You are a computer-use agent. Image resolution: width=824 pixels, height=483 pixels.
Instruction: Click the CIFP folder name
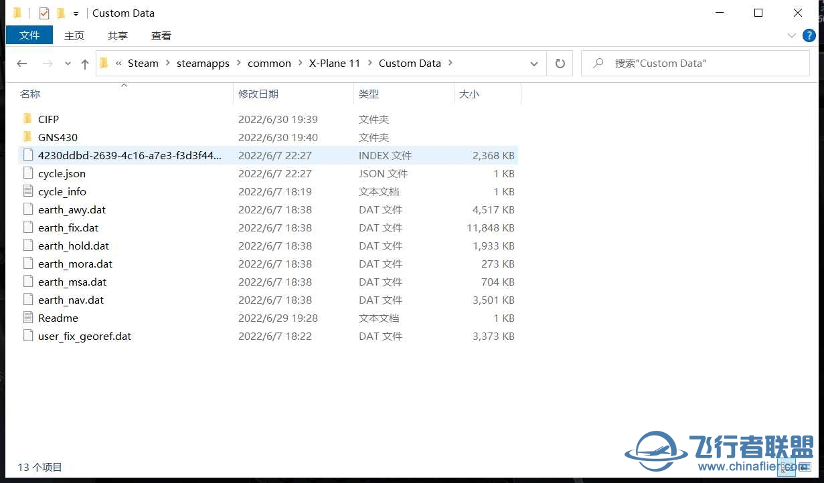pyautogui.click(x=48, y=119)
